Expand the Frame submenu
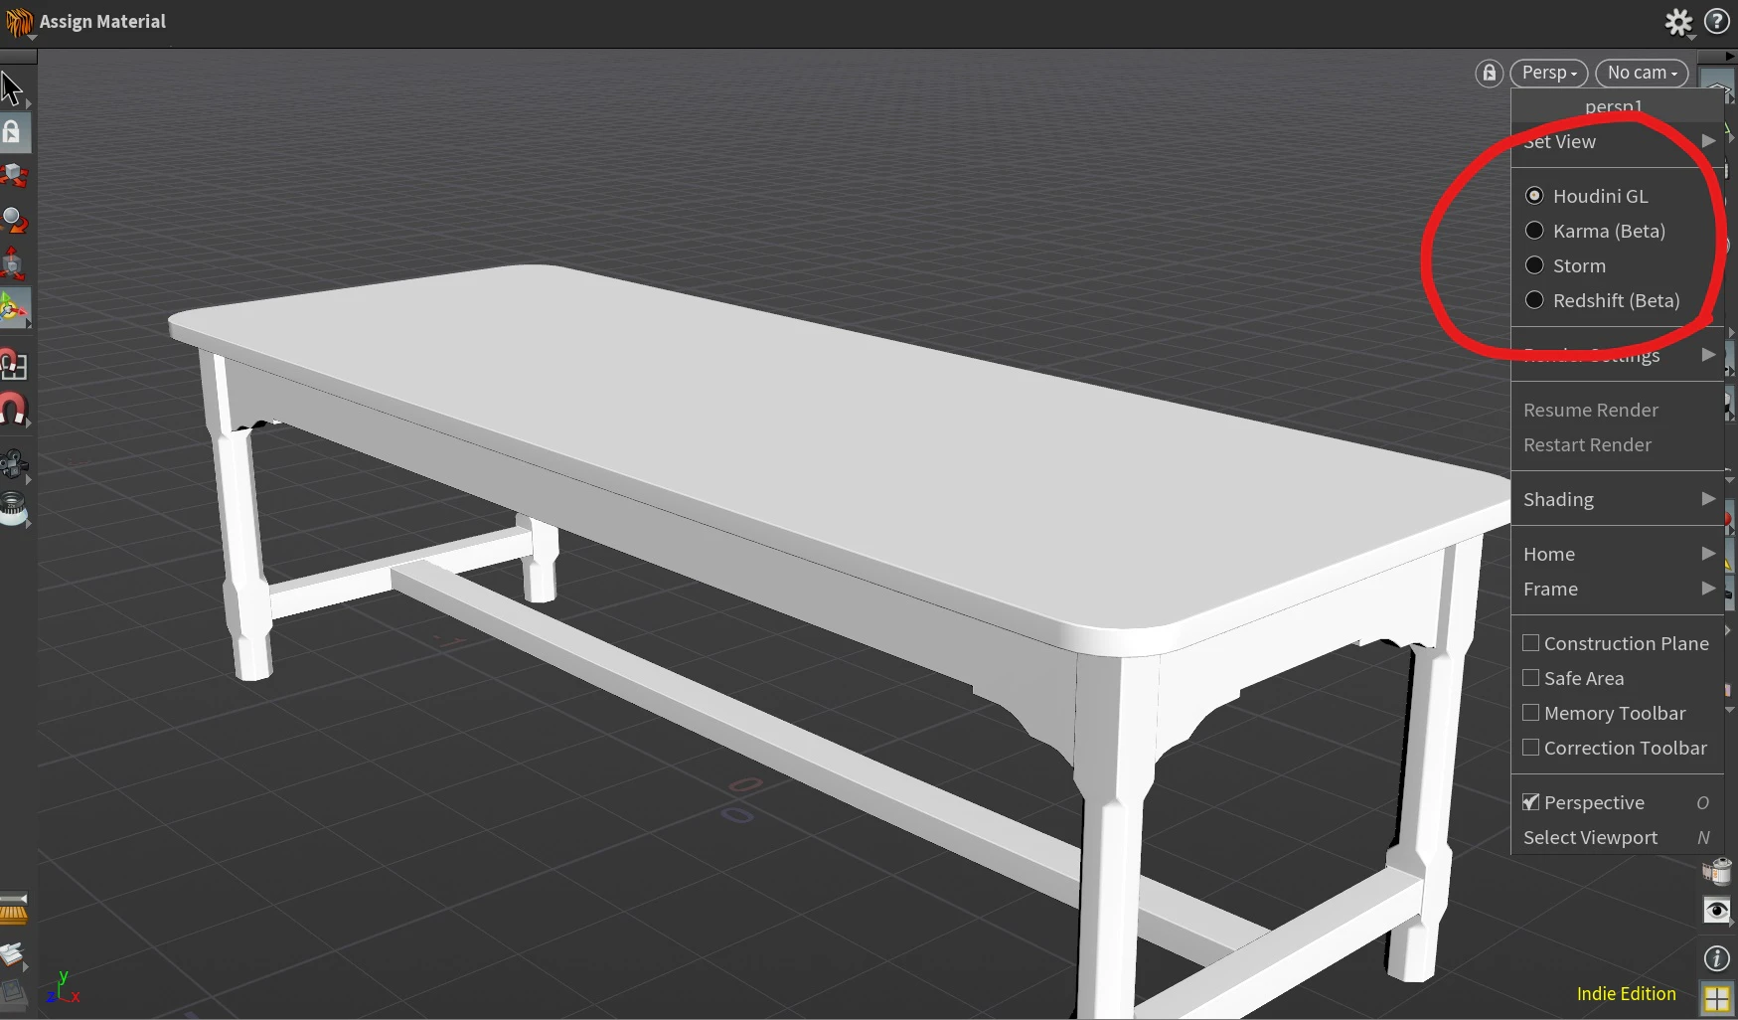Screen dimensions: 1738x1020 [1617, 589]
